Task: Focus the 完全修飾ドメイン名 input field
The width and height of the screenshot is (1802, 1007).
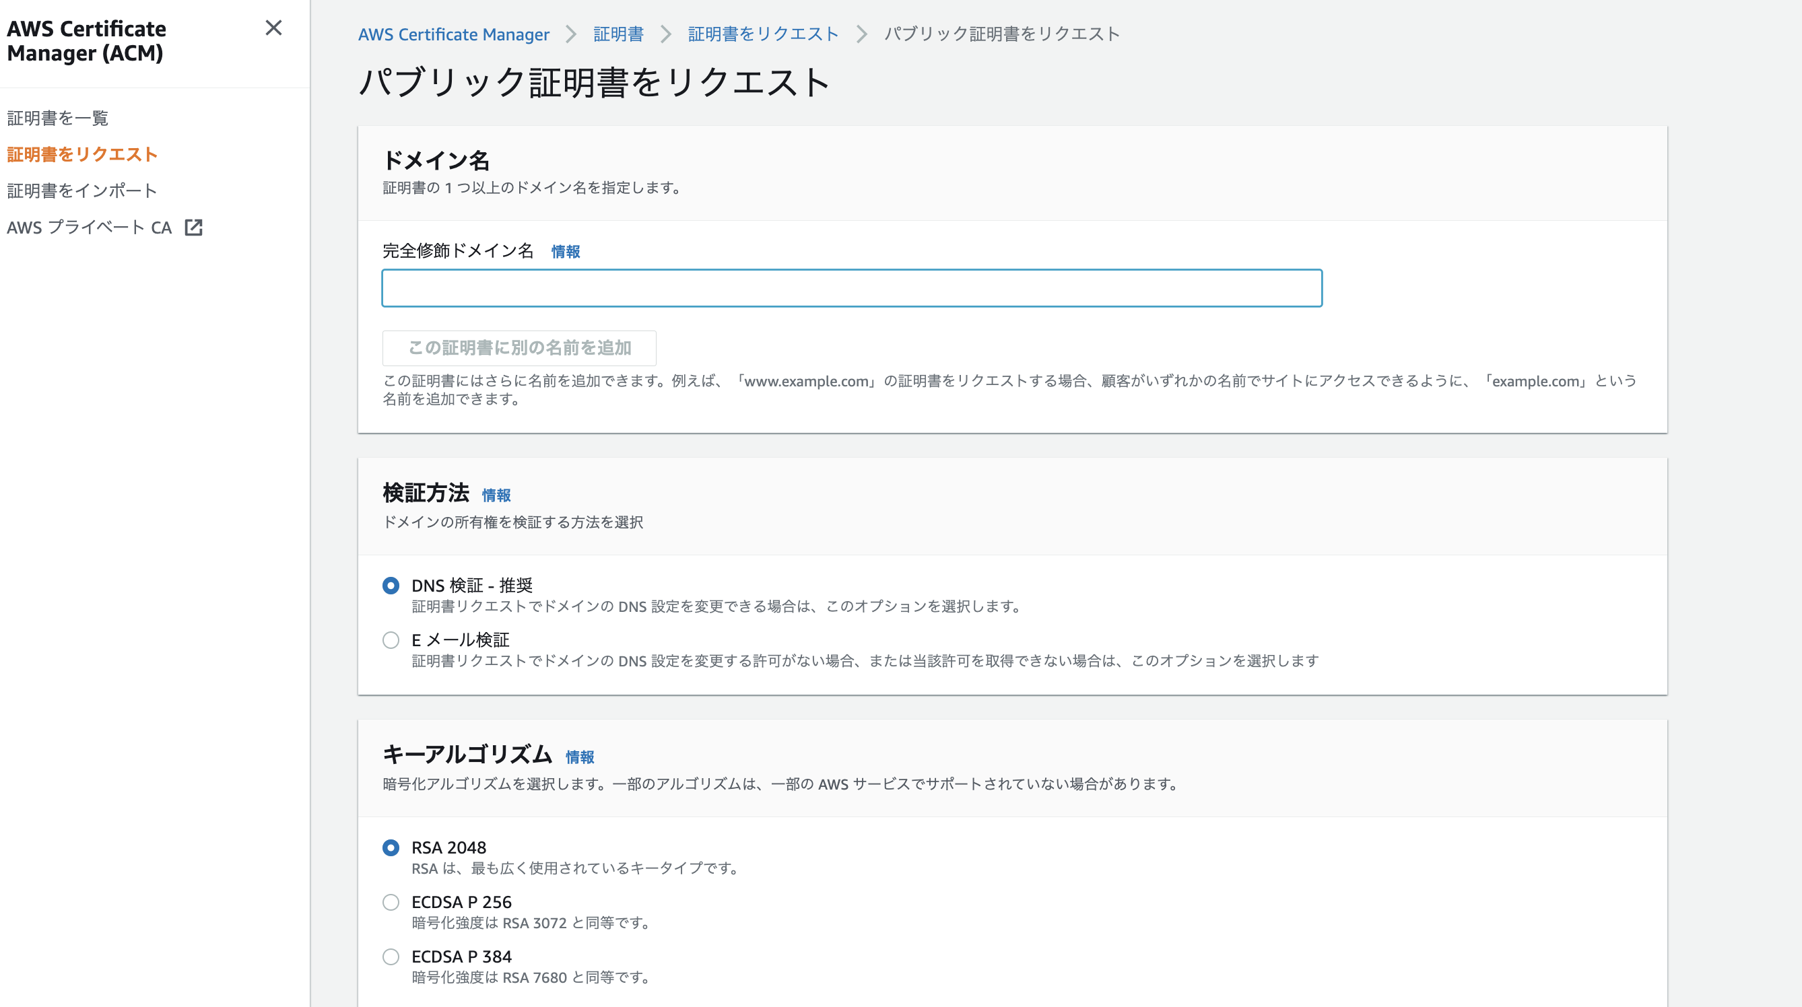Action: [x=851, y=288]
